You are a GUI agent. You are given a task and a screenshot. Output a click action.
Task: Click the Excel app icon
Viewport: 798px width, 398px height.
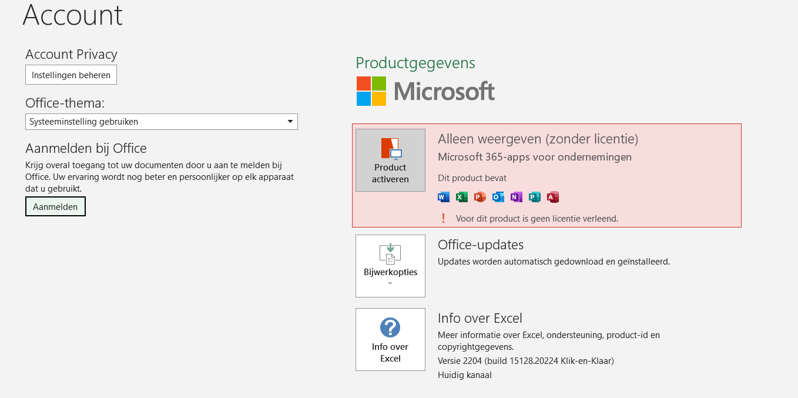click(462, 197)
